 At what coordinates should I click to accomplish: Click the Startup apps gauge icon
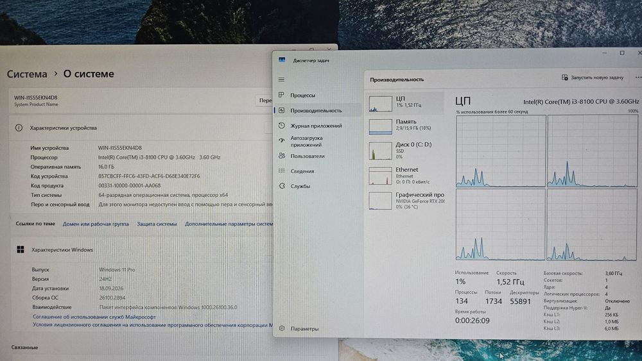(x=281, y=140)
